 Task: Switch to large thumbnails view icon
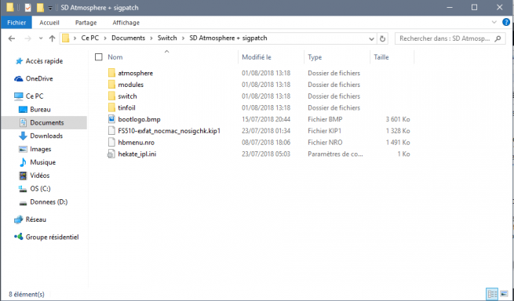(x=504, y=294)
